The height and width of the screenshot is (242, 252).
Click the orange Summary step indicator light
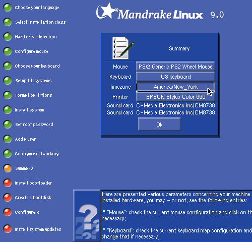8,168
